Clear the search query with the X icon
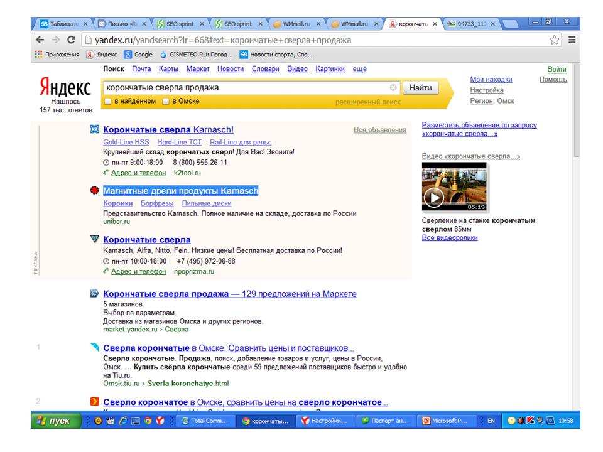The height and width of the screenshot is (452, 603). [x=393, y=88]
